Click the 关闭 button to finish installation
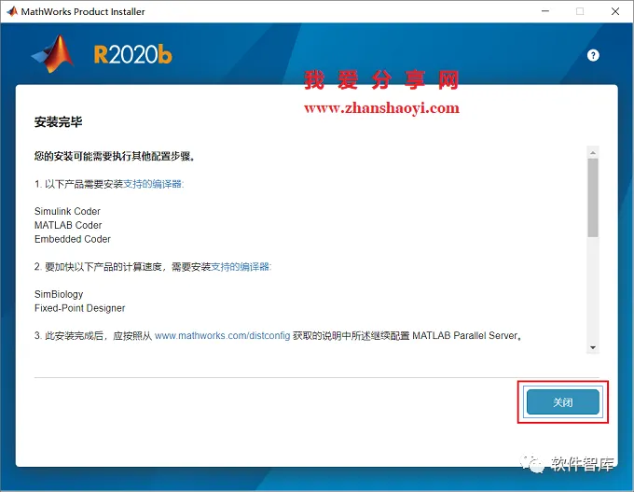 tap(562, 402)
